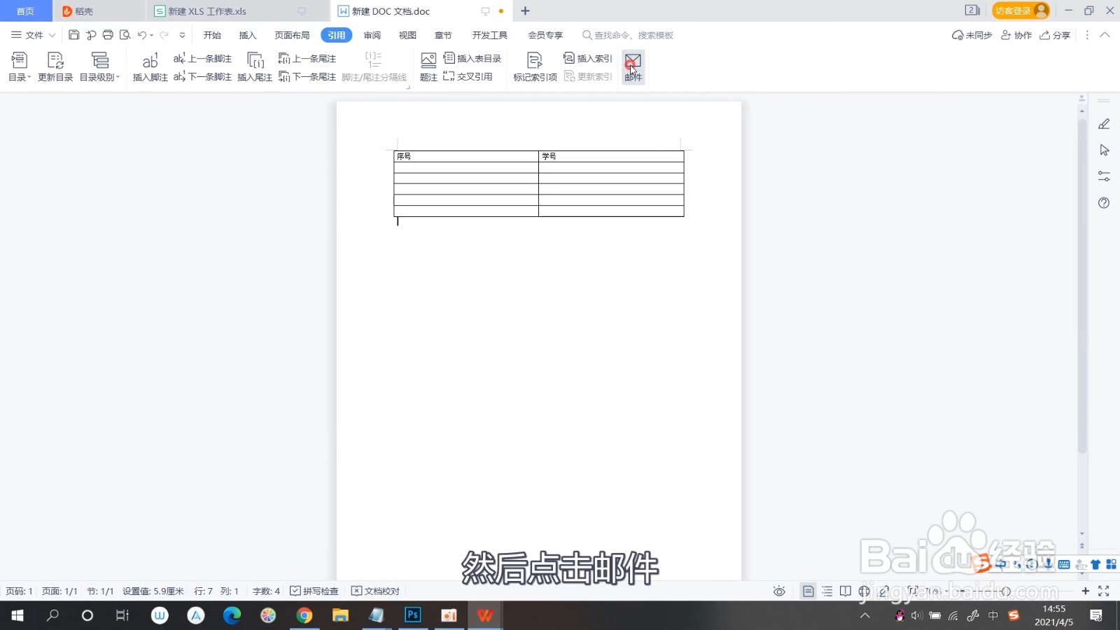Open the 开发工具 ribbon tab

(x=489, y=35)
